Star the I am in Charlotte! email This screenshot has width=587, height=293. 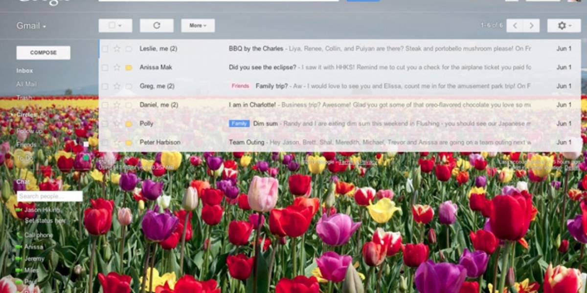tap(116, 105)
